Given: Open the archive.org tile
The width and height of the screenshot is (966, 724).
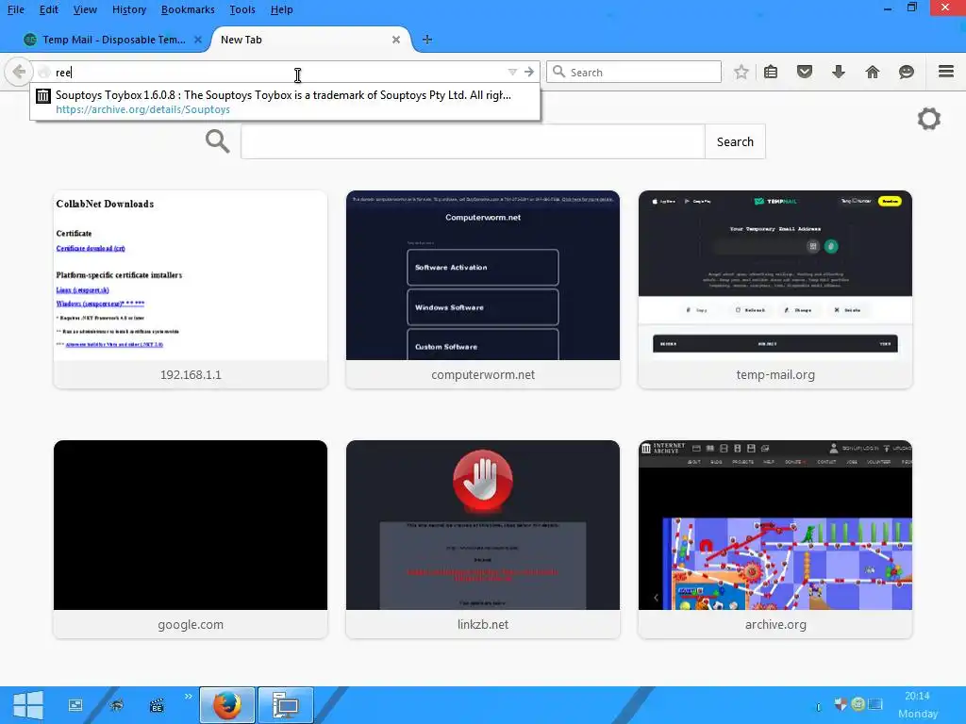Looking at the screenshot, I should (775, 538).
